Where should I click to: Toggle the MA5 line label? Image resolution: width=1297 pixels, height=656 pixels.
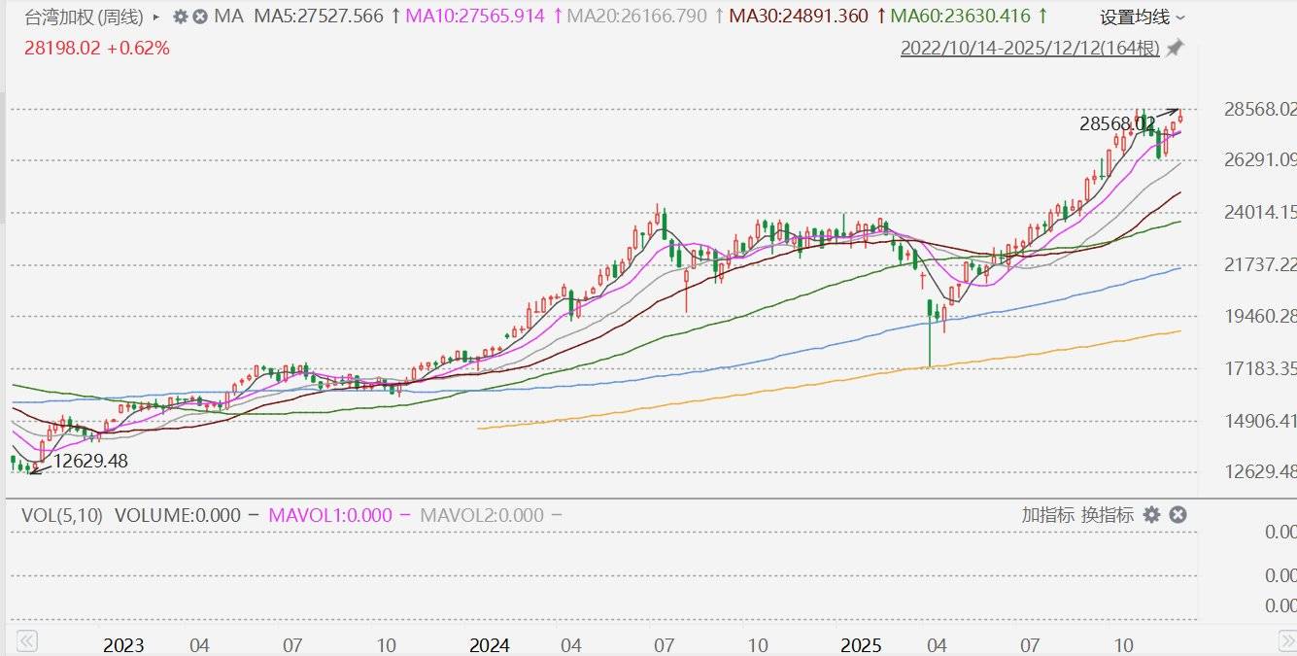coord(319,17)
